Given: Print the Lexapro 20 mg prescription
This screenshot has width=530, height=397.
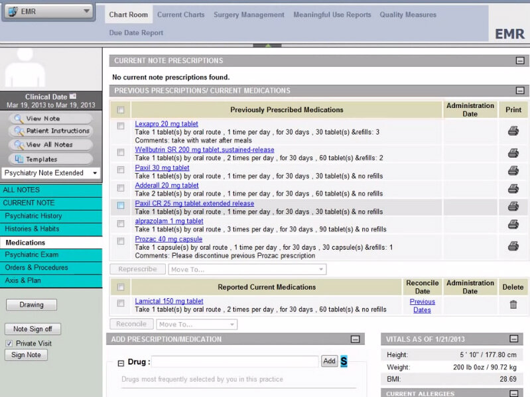Looking at the screenshot, I should pos(513,131).
